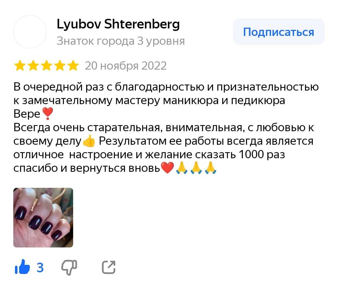This screenshot has width=338, height=285.
Task: Open the share icon below the photo
Action: 109,267
